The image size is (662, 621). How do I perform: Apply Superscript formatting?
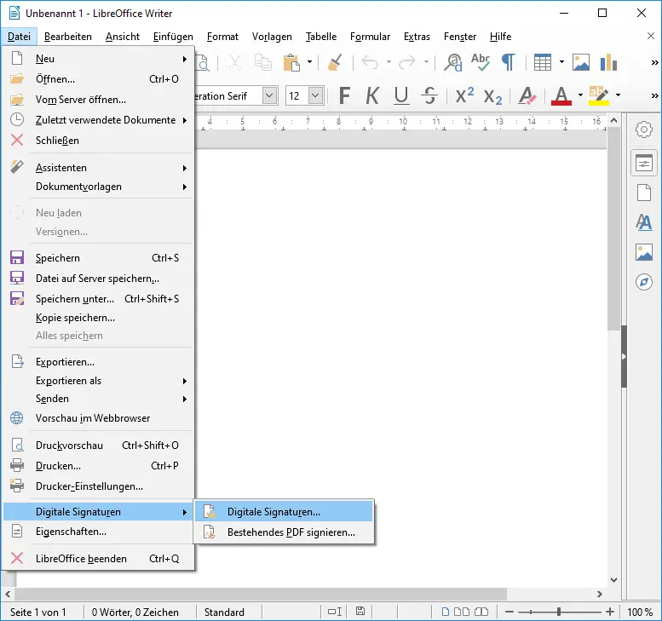464,95
